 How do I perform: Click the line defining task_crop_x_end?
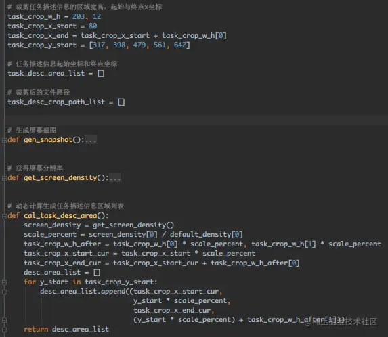[117, 36]
